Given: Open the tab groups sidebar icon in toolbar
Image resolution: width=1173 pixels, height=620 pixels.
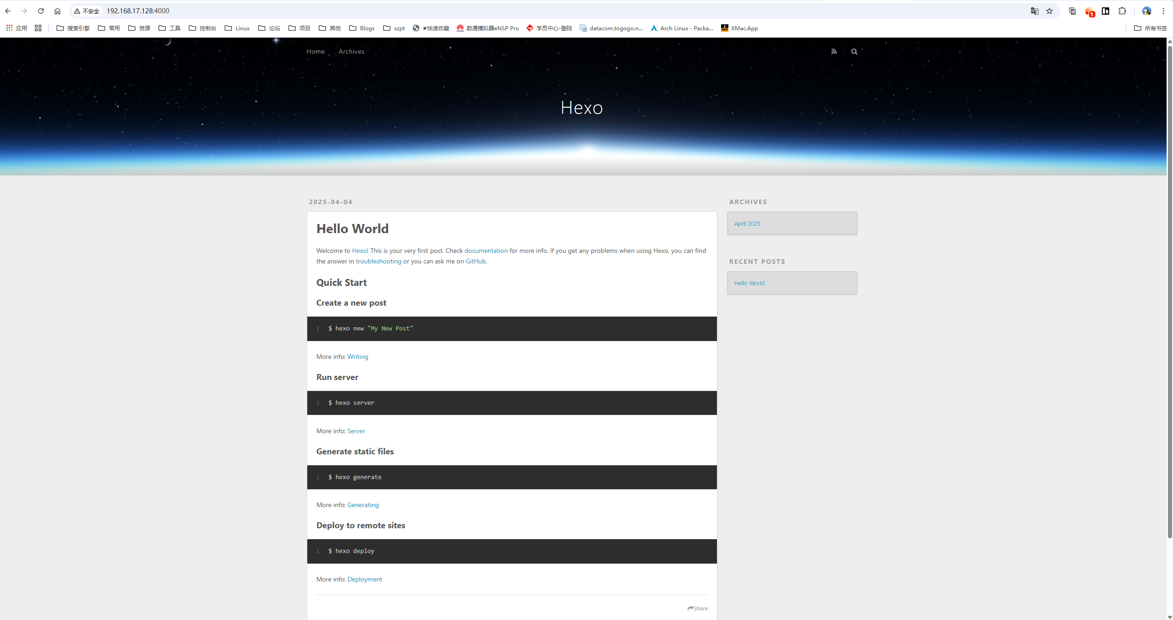Looking at the screenshot, I should (1072, 11).
